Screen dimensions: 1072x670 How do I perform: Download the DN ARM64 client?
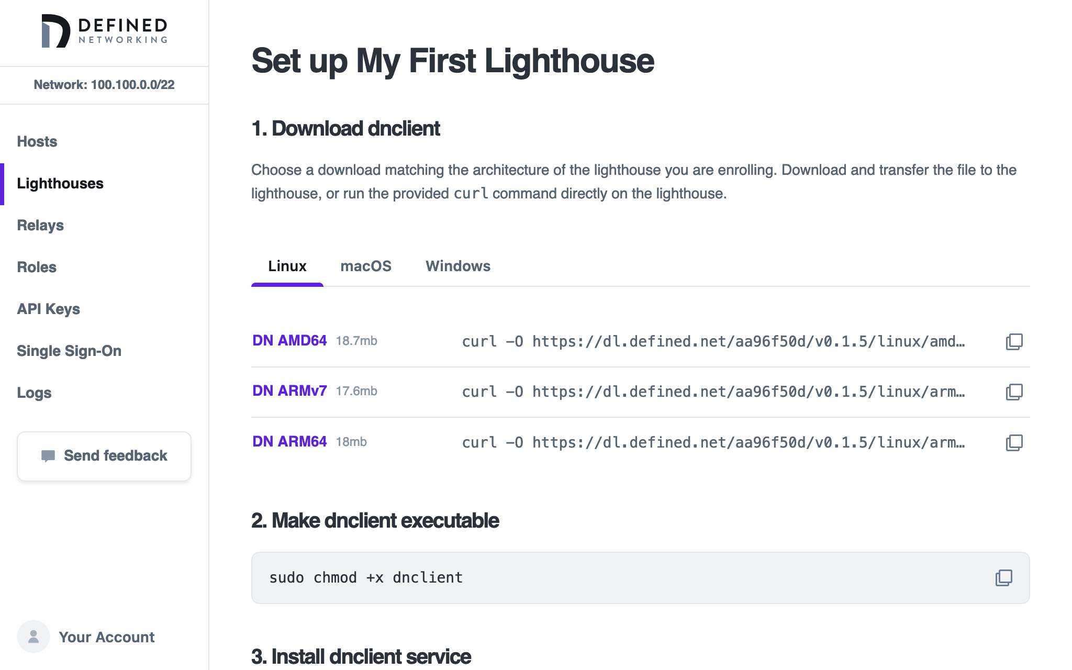pyautogui.click(x=289, y=442)
